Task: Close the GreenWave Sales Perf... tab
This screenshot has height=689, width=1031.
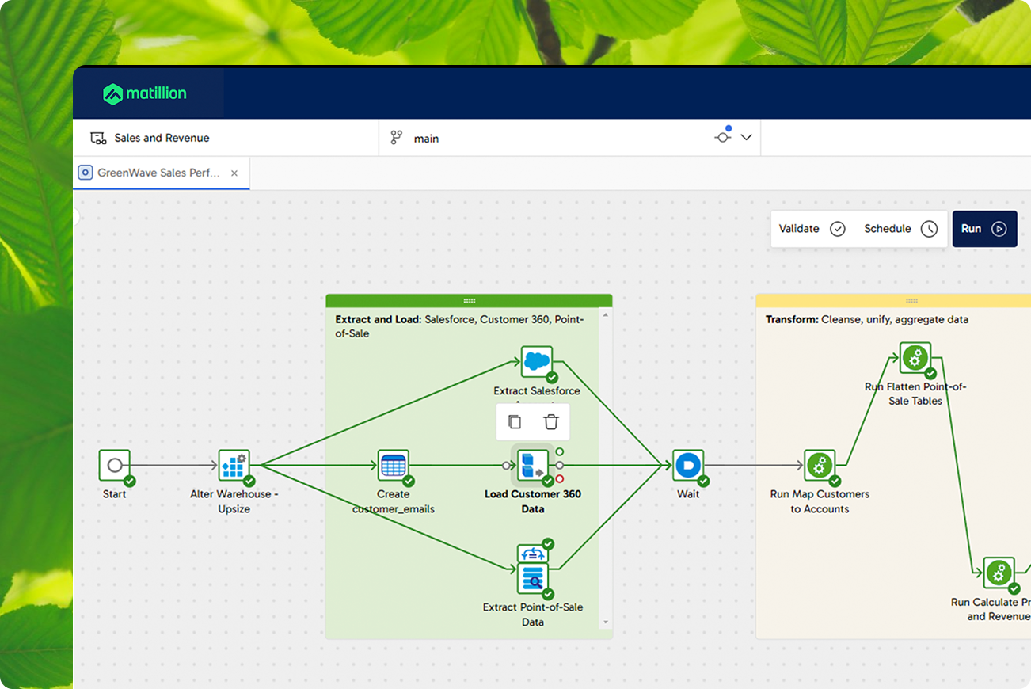Action: click(x=234, y=173)
